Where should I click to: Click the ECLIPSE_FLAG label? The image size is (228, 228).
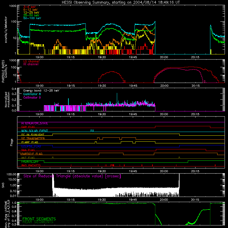click(31, 146)
